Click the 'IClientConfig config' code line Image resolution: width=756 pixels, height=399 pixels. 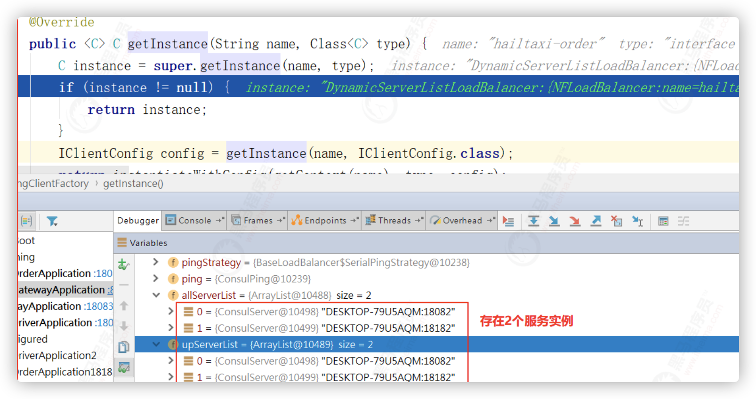click(x=378, y=153)
